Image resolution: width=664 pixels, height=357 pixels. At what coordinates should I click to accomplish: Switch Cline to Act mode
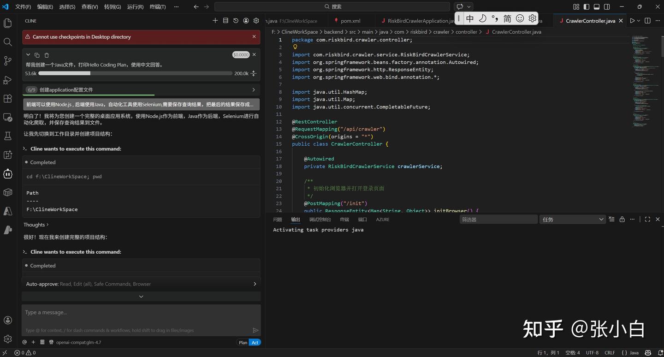coord(255,342)
